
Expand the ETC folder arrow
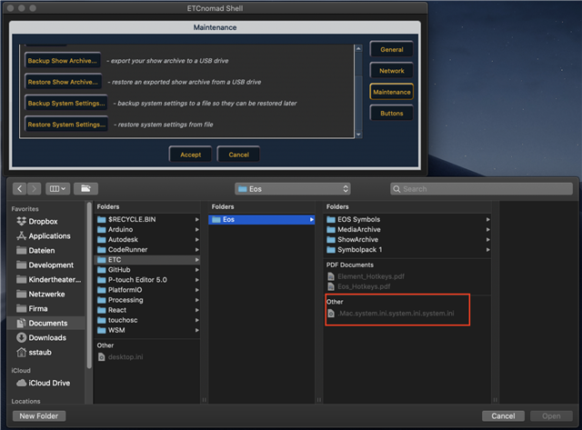click(196, 260)
